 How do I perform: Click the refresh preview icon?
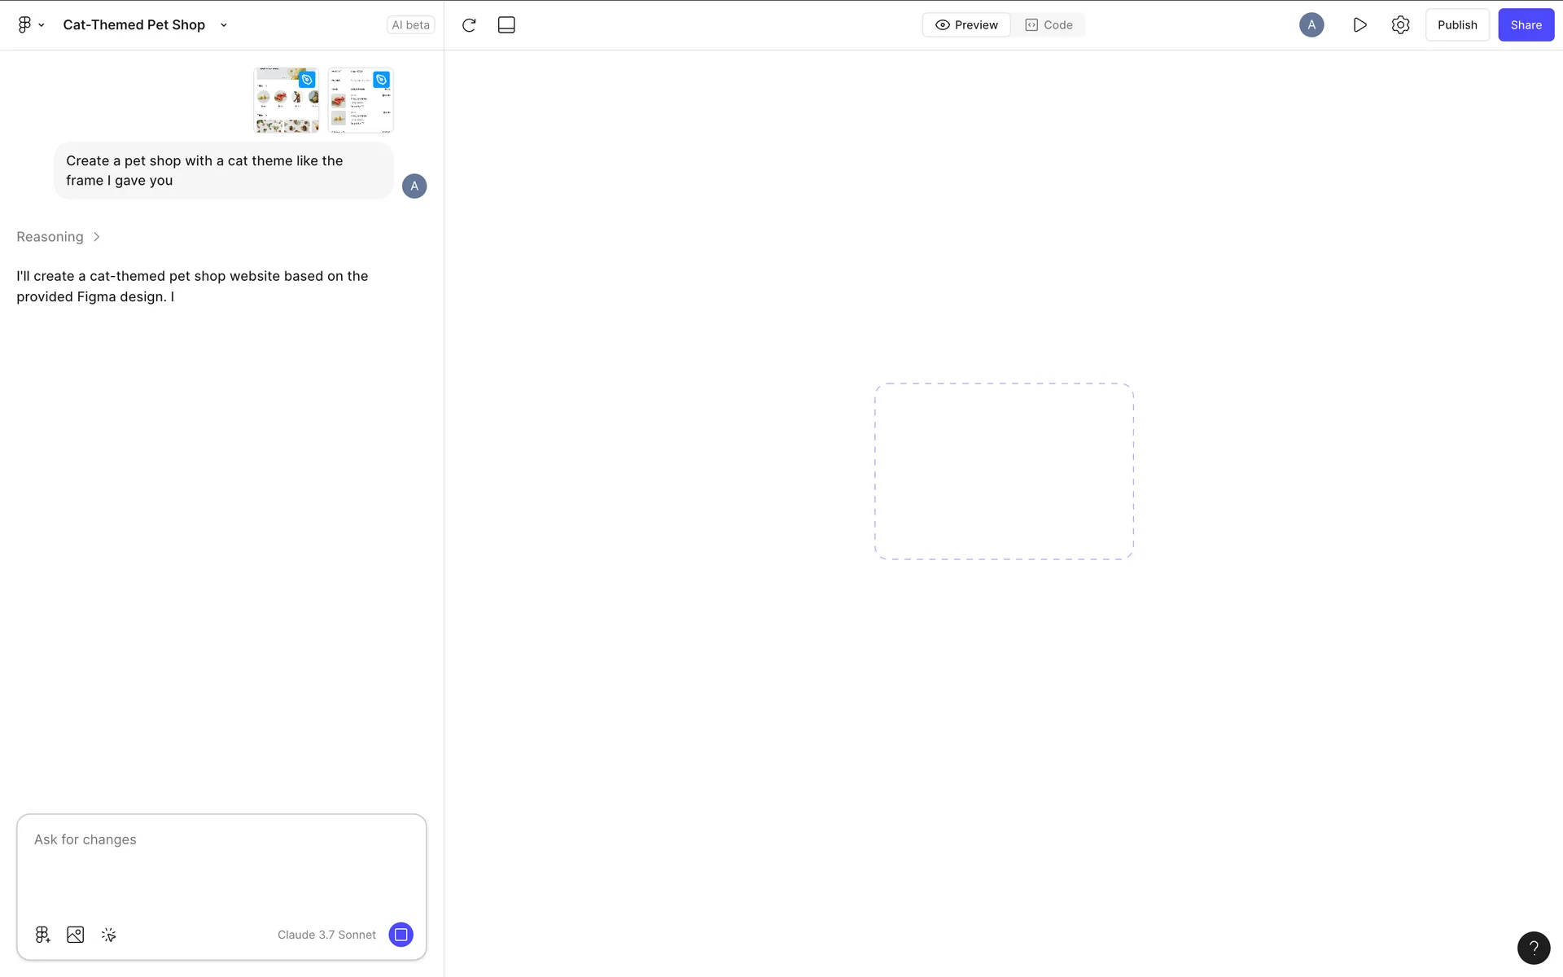coord(469,25)
